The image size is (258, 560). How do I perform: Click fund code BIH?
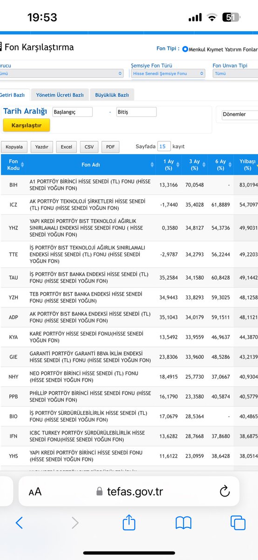point(14,185)
